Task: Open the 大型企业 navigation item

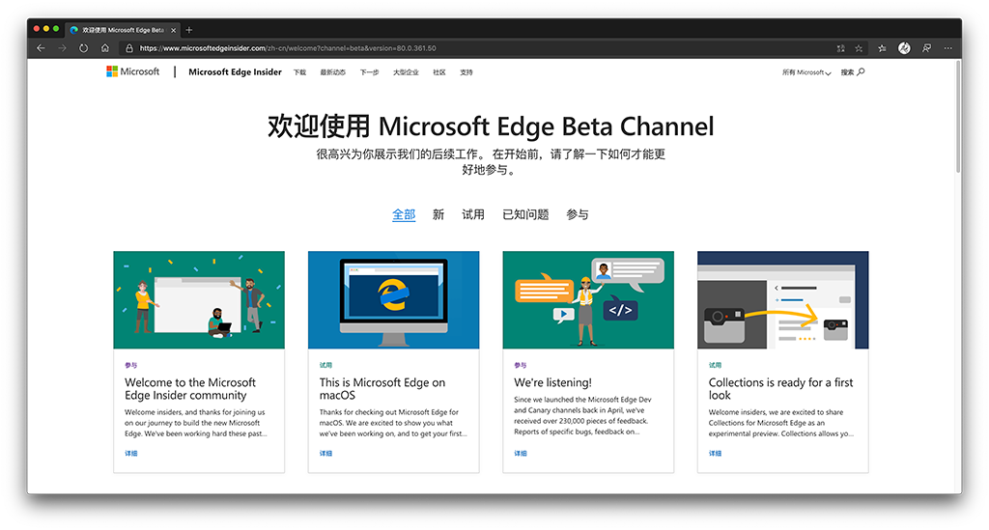Action: [406, 72]
